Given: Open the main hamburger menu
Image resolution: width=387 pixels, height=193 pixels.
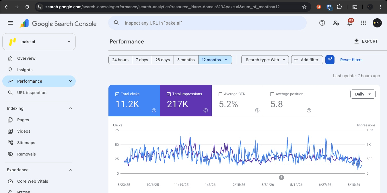Looking at the screenshot, I should click(x=10, y=23).
